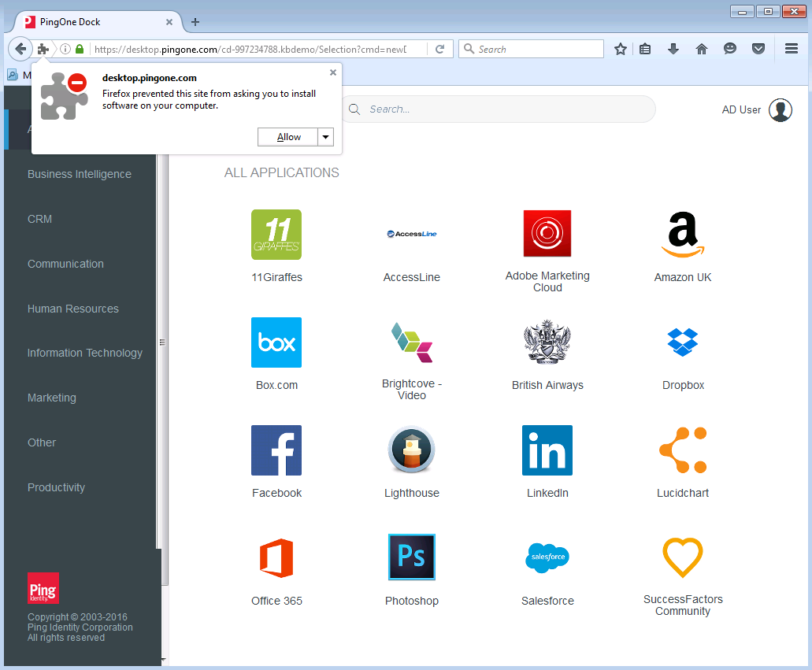The image size is (812, 670).
Task: Switch to the Human Resources category
Action: tap(72, 308)
